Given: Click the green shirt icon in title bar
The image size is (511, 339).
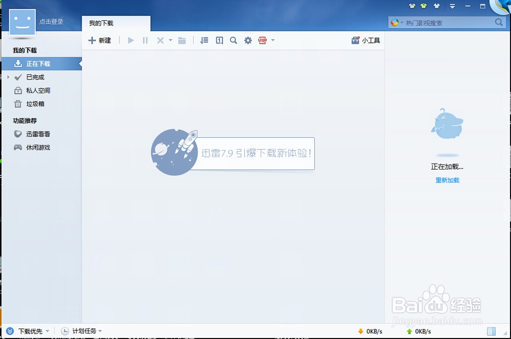Looking at the screenshot, I should click(x=424, y=6).
